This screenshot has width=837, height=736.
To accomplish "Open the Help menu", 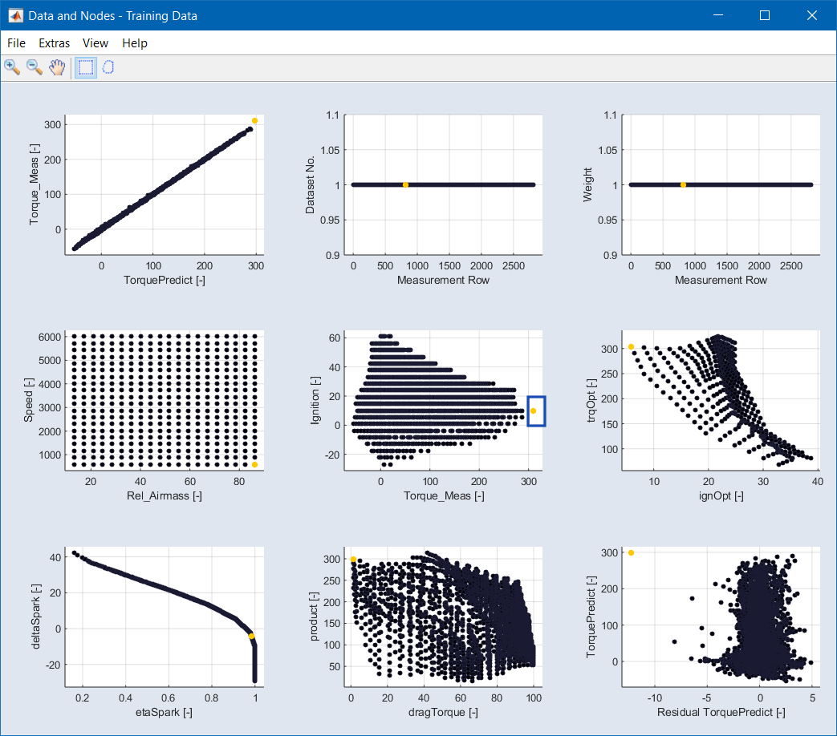I will [135, 43].
